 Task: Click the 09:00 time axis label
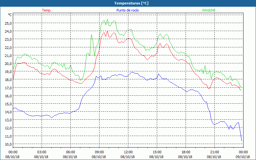99,152
